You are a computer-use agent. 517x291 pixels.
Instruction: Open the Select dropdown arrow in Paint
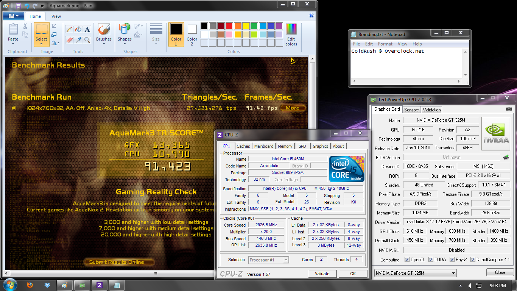tap(41, 44)
